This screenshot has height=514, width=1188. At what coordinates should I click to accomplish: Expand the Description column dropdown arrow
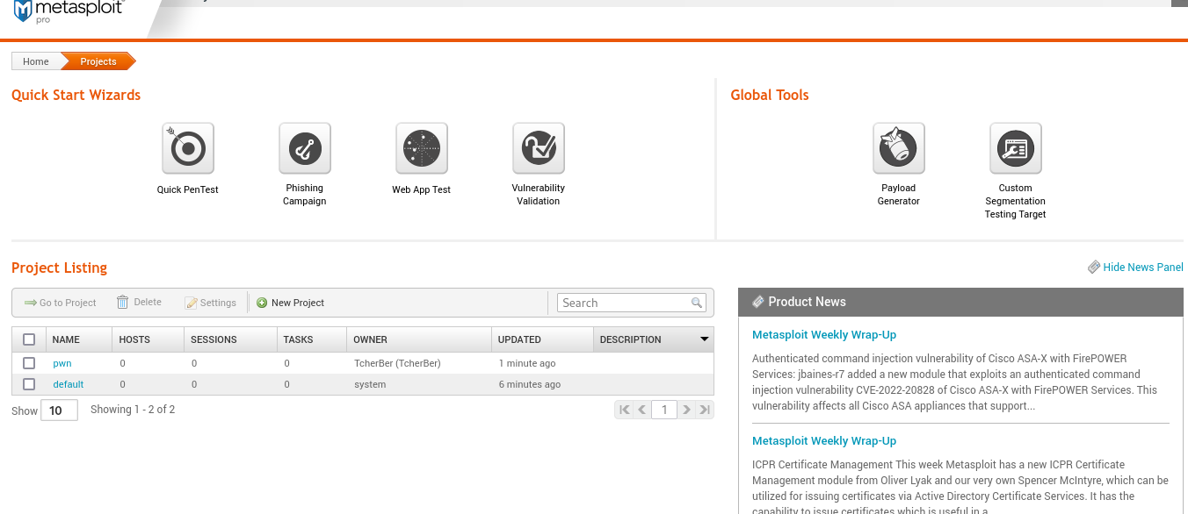pyautogui.click(x=704, y=339)
